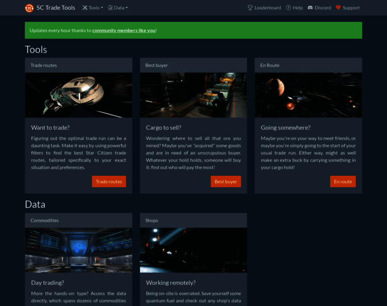Image resolution: width=387 pixels, height=306 pixels.
Task: Click the 'Best buyer' card header
Action: click(193, 65)
